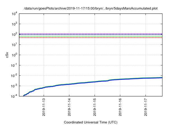Click the red dashed threshold line

91,38
